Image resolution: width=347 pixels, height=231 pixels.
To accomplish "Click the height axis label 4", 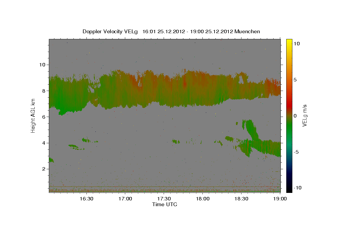I will 44,143.
